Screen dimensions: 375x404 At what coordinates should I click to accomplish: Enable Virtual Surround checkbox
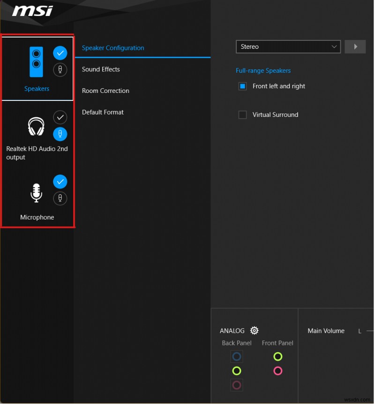pyautogui.click(x=242, y=114)
